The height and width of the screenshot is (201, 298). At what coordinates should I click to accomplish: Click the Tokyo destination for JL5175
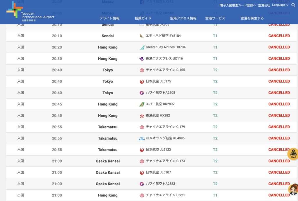(108, 81)
